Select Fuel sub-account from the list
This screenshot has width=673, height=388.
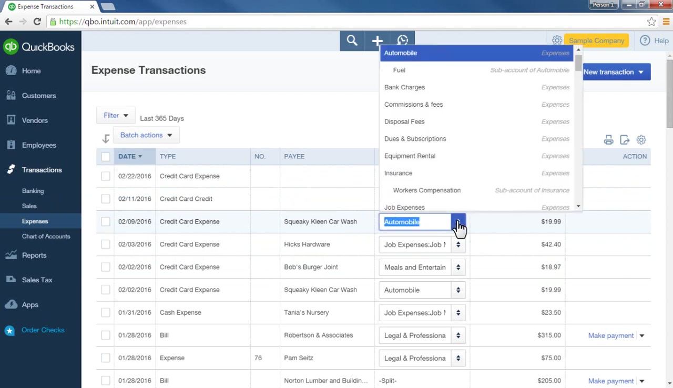point(477,70)
